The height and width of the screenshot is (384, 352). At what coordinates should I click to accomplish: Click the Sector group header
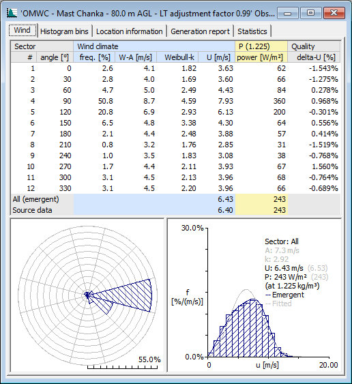42,46
